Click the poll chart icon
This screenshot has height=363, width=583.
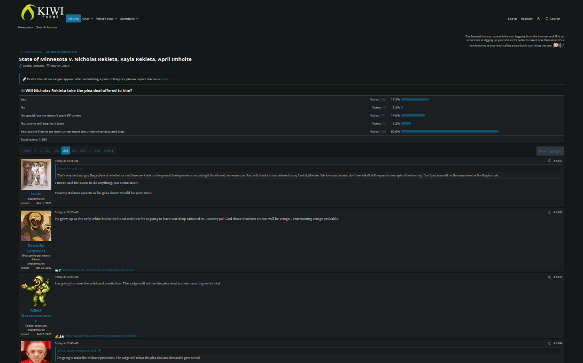tap(22, 90)
